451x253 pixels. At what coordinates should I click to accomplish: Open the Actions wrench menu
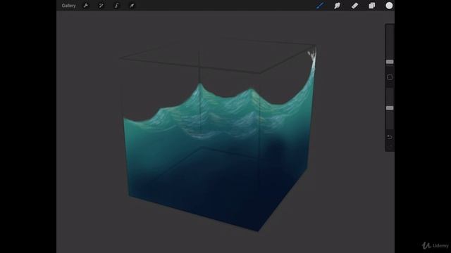click(x=86, y=6)
